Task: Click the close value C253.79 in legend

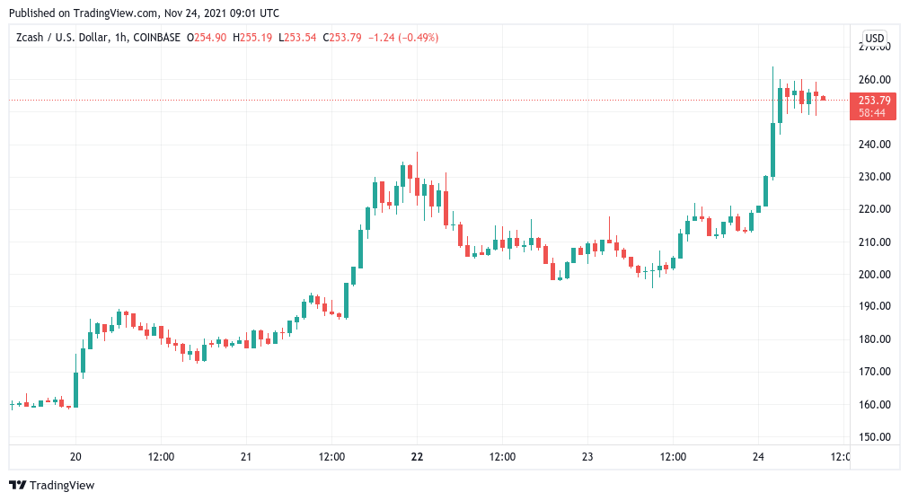Action: [344, 38]
